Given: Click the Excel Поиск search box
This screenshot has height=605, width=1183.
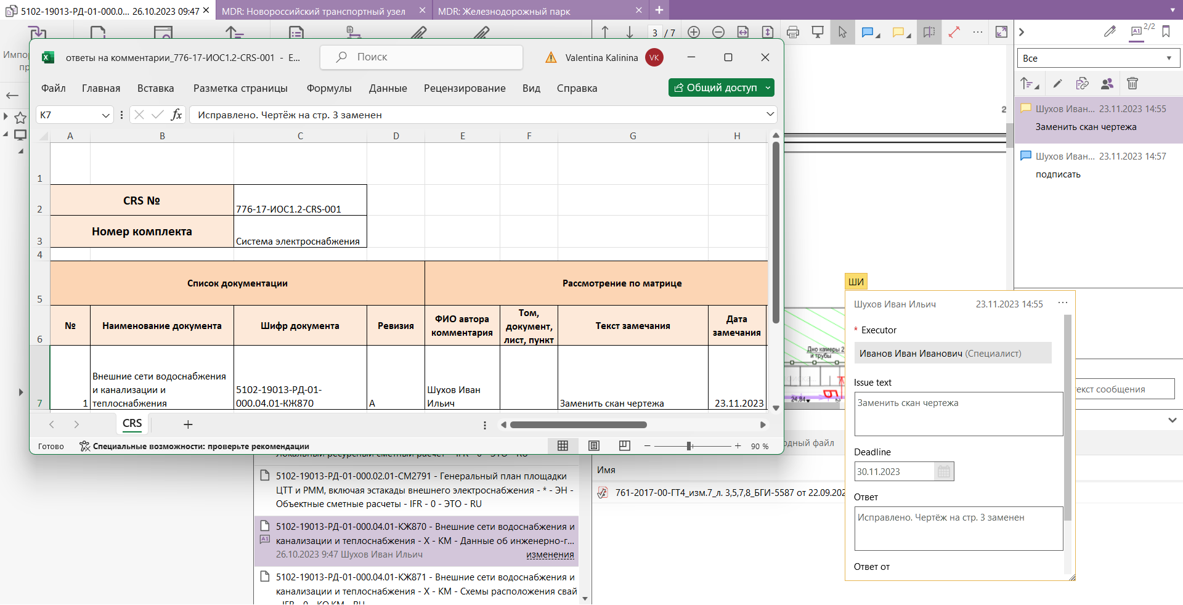Looking at the screenshot, I should pos(421,57).
